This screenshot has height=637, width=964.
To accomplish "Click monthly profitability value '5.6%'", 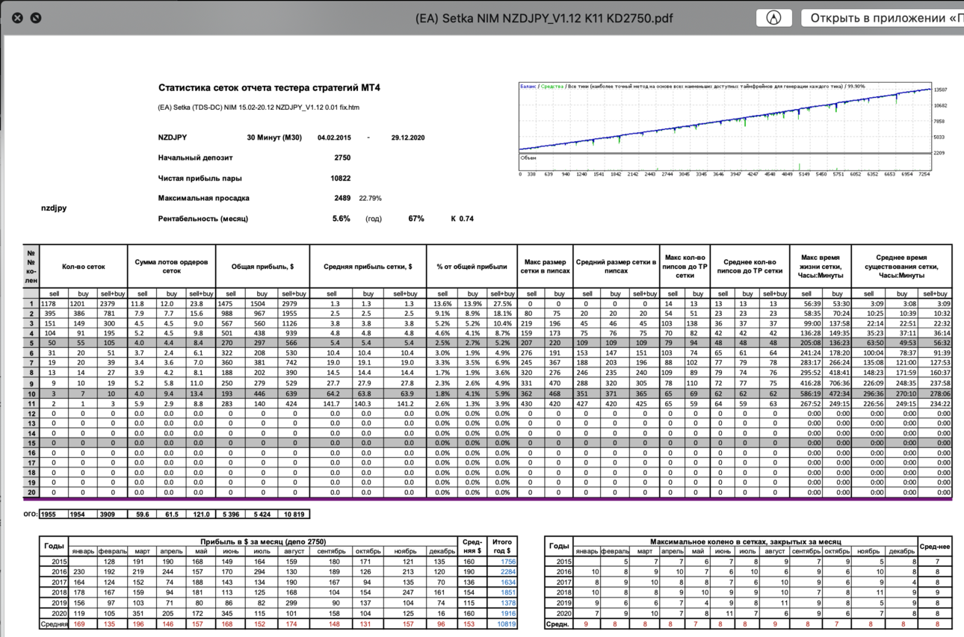I will (342, 219).
